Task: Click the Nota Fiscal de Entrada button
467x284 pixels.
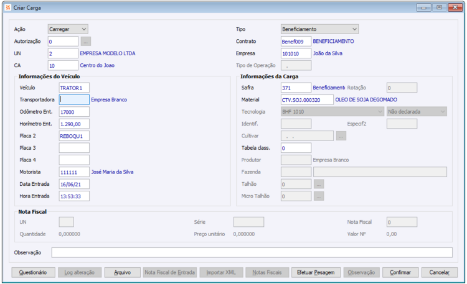Action: coord(170,272)
